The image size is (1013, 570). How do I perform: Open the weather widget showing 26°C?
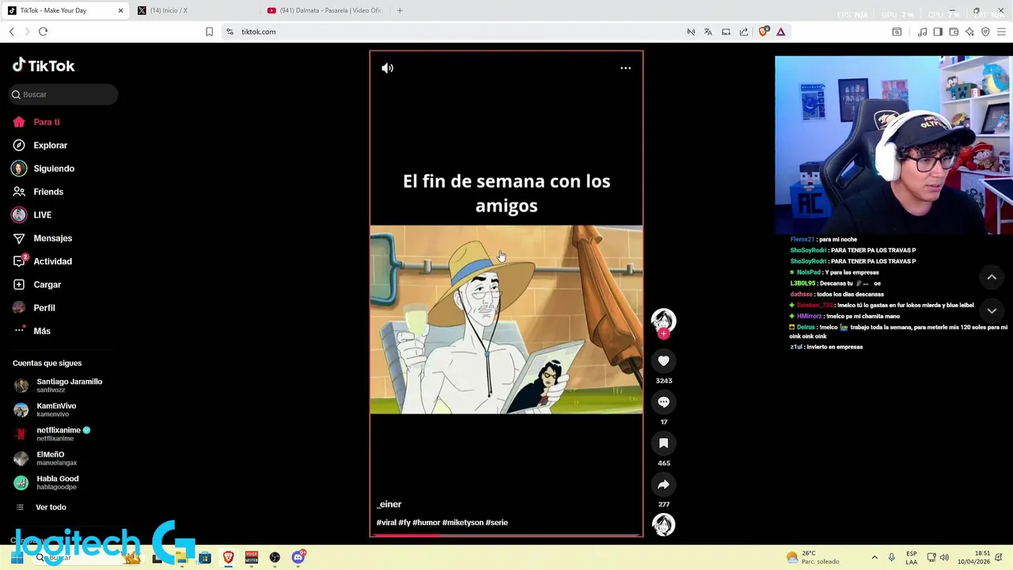coord(813,557)
